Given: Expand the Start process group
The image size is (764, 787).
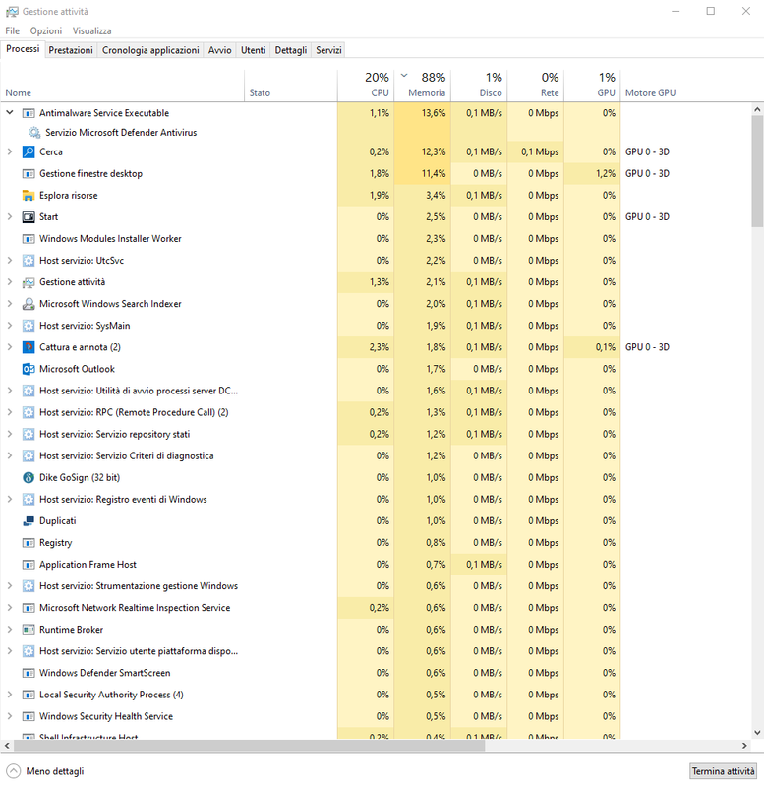Looking at the screenshot, I should [10, 216].
